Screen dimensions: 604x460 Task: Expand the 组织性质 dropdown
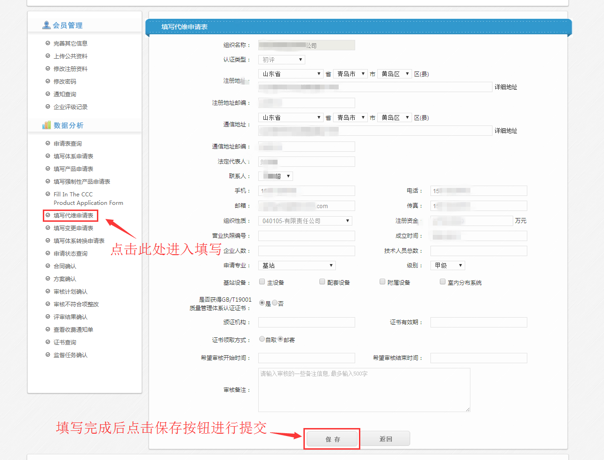pyautogui.click(x=305, y=221)
